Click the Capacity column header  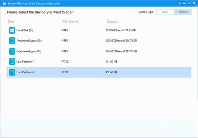pyautogui.click(x=113, y=22)
